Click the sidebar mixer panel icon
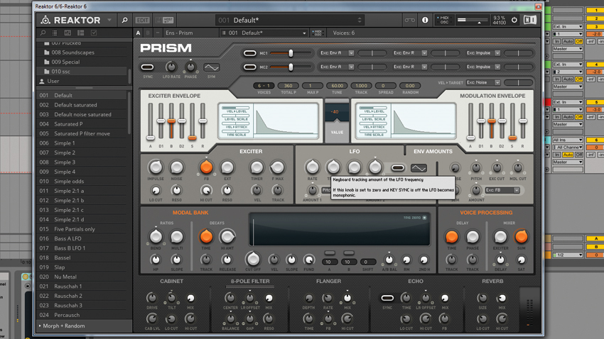This screenshot has width=604, height=339. (68, 33)
